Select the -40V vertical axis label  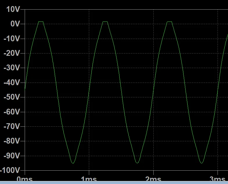pyautogui.click(x=12, y=83)
